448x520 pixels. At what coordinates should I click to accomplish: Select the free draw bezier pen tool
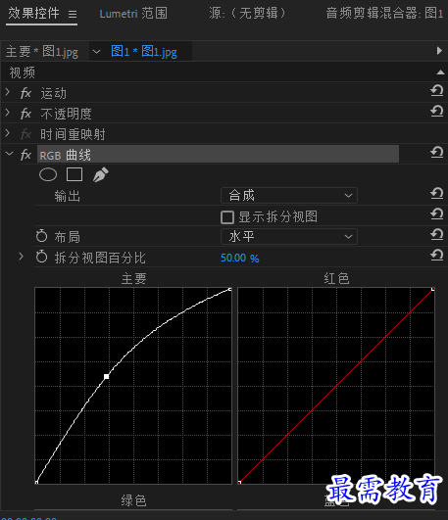click(101, 174)
